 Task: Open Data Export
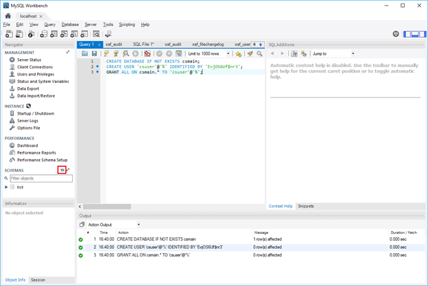pos(28,88)
